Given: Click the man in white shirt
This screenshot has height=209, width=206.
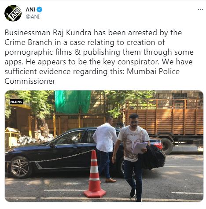Looking at the screenshot, I should click(x=105, y=149).
